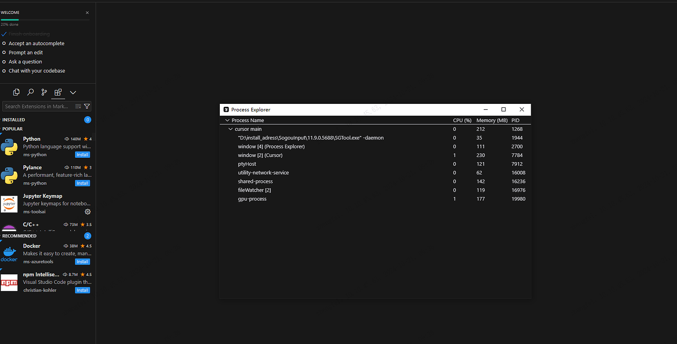Click the Search Extensions in Marketplace field
This screenshot has height=344, width=677.
37,106
